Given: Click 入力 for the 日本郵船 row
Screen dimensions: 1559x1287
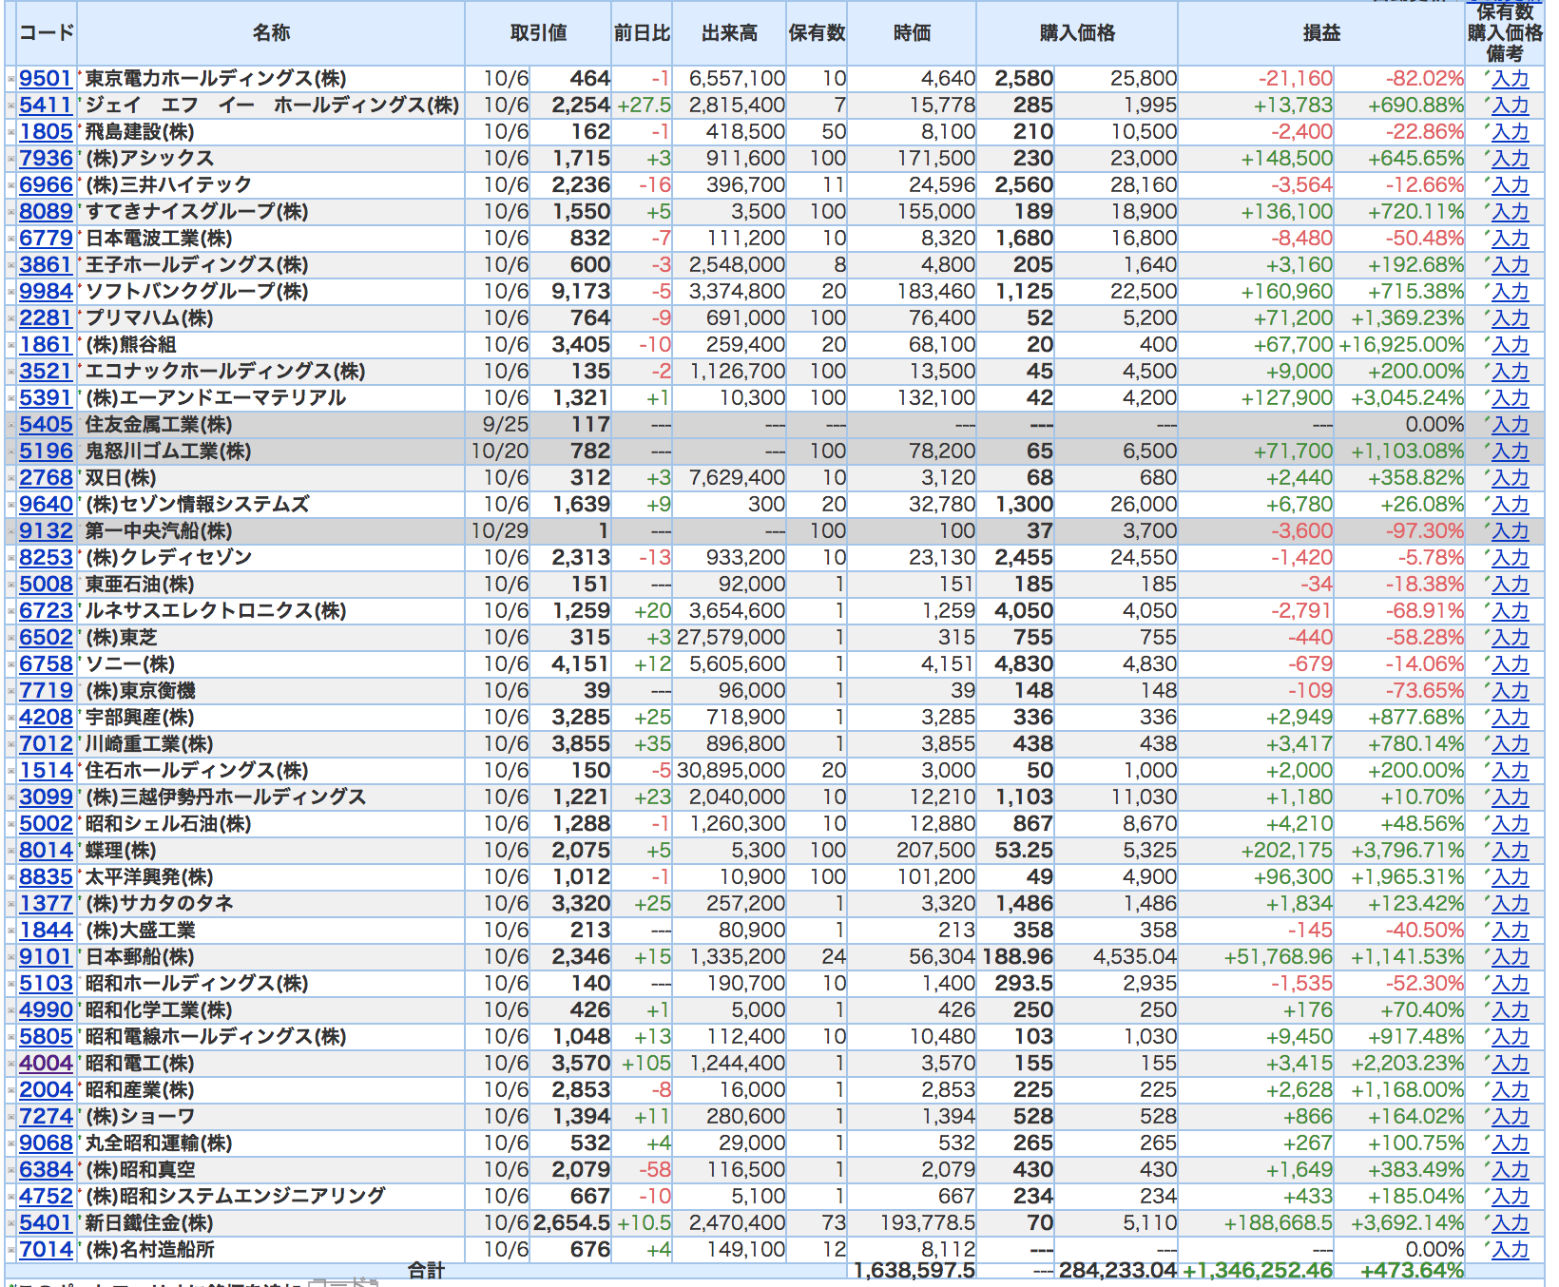Looking at the screenshot, I should click(x=1510, y=957).
